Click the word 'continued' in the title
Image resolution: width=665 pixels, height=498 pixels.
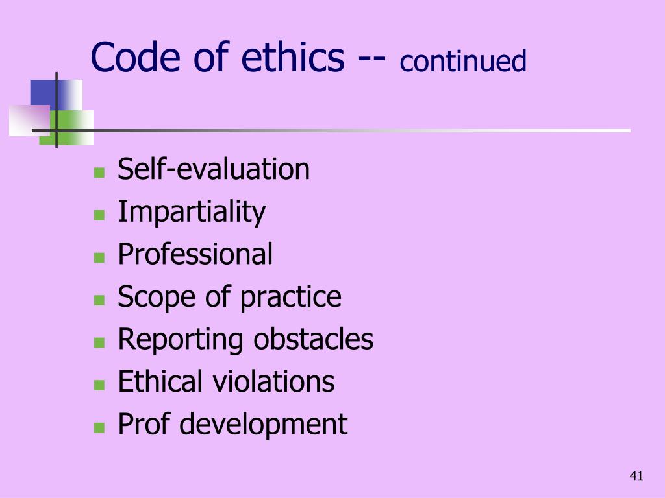pos(462,61)
